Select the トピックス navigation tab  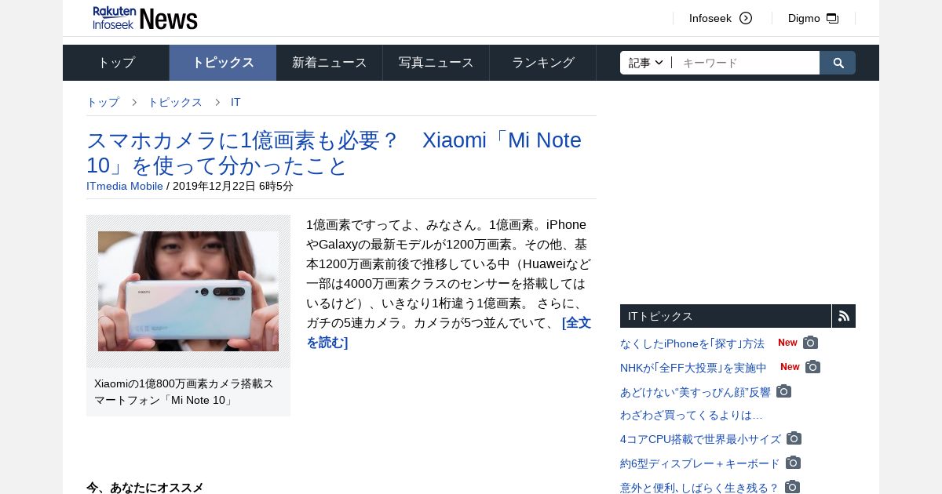click(x=223, y=63)
